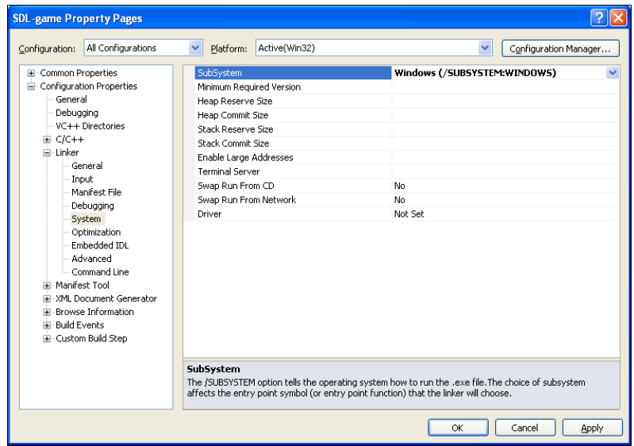
Task: Expand the Custom Build Step node
Action: (47, 339)
